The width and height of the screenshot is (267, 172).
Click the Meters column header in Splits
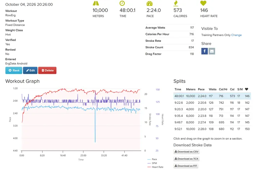click(191, 89)
